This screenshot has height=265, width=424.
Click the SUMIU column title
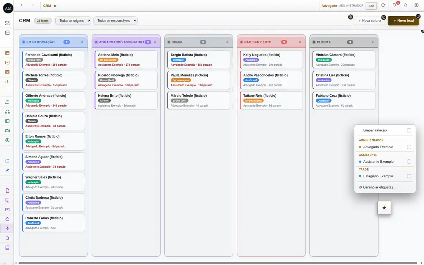177,42
